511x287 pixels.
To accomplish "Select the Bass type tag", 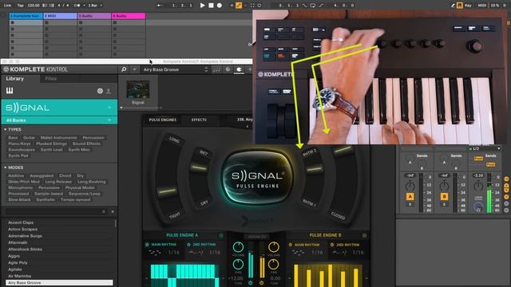I will 13,138.
